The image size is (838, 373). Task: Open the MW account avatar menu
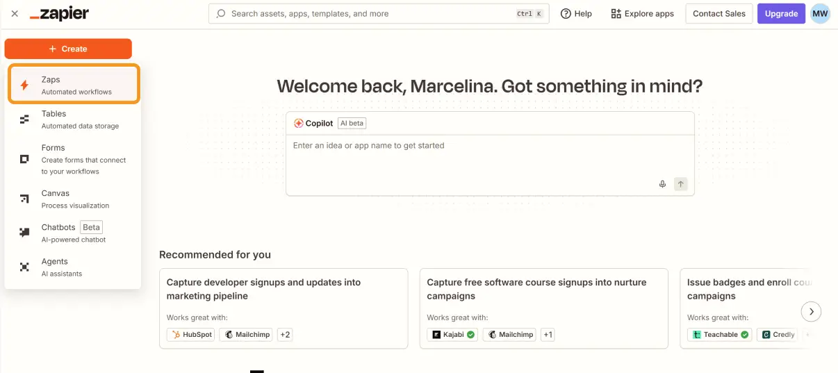click(820, 14)
